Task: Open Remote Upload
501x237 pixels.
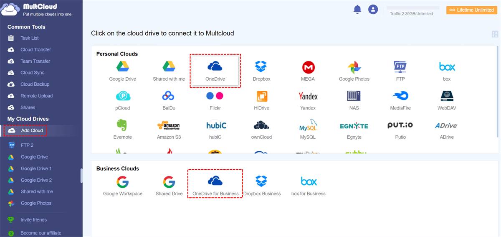Action: [x=36, y=96]
